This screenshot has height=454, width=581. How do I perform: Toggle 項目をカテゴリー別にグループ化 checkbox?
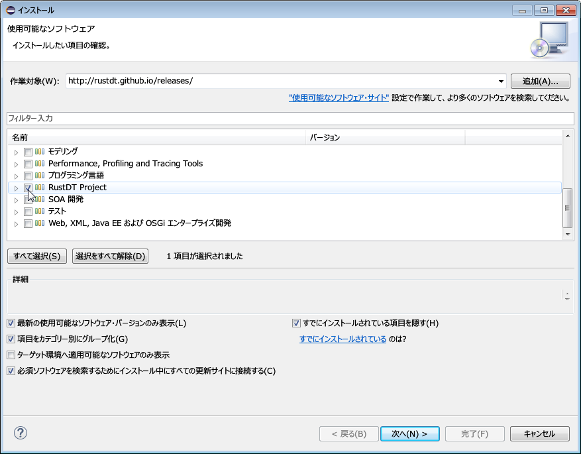11,339
